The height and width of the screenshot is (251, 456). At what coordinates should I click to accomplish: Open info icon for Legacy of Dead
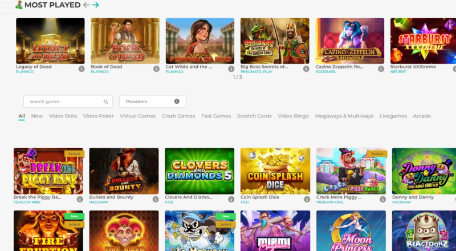point(82,68)
